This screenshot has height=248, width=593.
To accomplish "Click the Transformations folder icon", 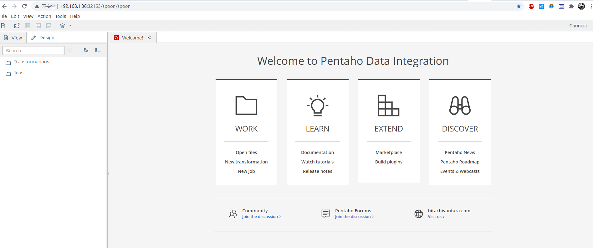I will point(8,63).
